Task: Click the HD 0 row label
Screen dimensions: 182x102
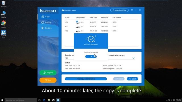Action: click(66, 22)
